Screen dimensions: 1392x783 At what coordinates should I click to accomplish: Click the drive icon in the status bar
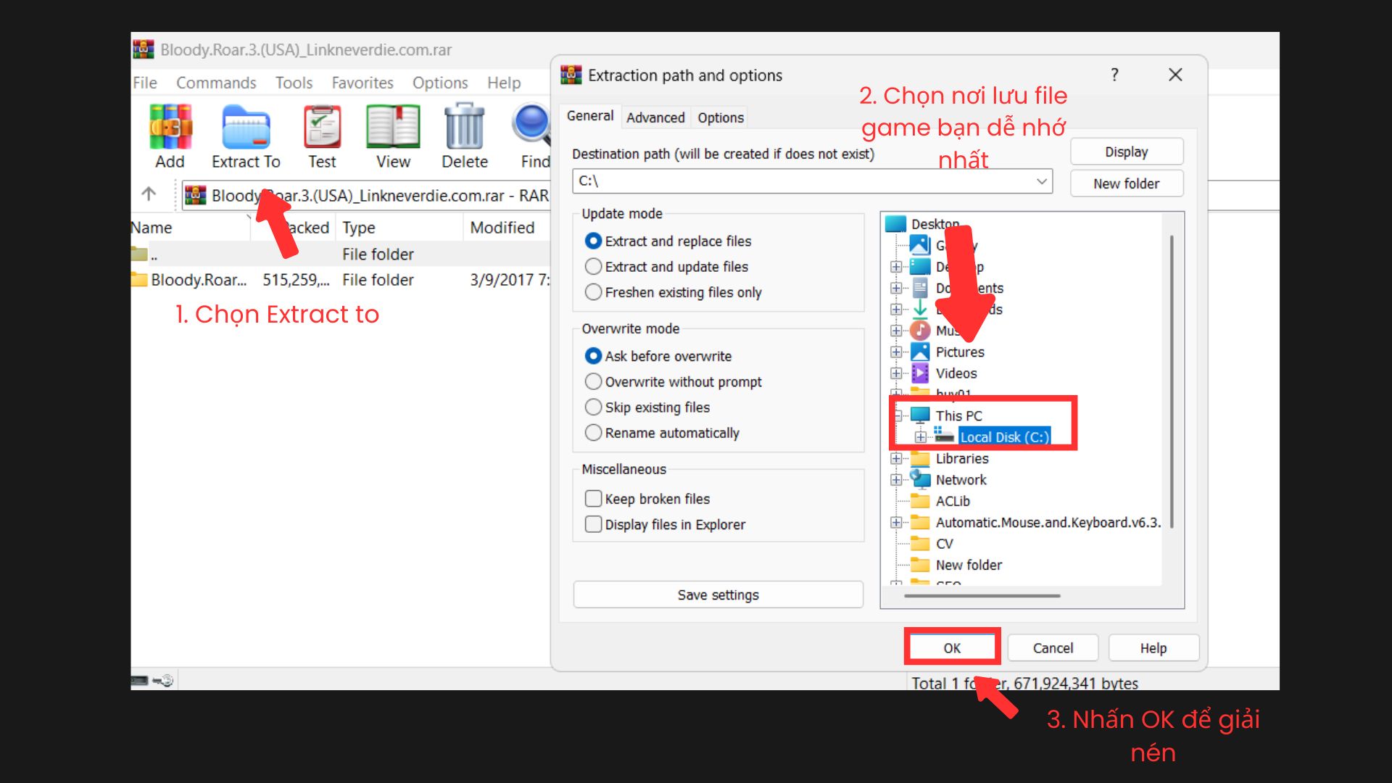click(139, 680)
